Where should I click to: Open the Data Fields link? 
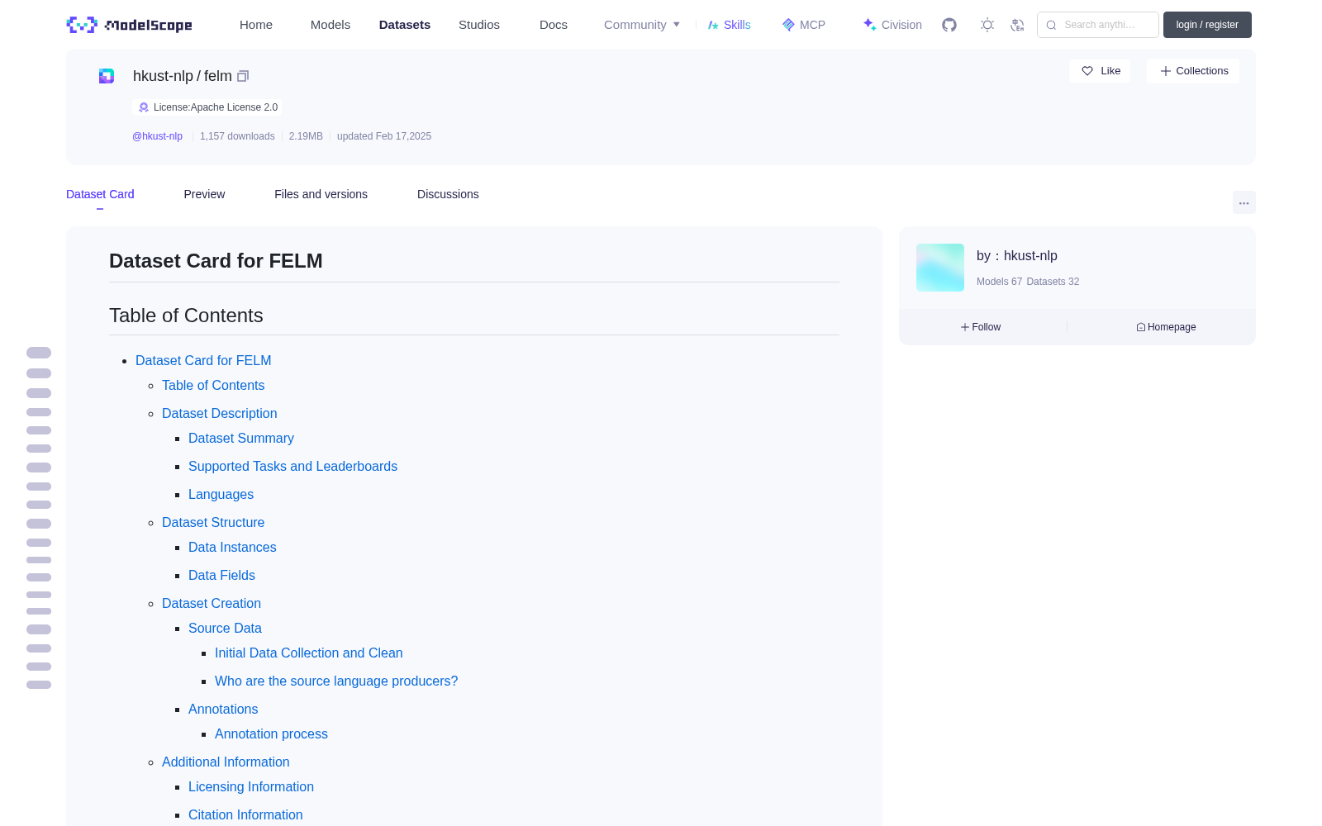pos(221,575)
